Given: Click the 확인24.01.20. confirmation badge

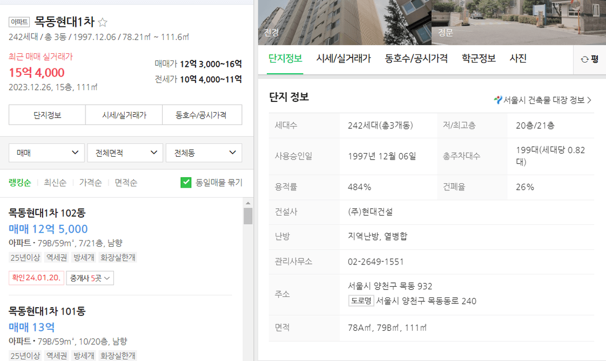Looking at the screenshot, I should (36, 278).
